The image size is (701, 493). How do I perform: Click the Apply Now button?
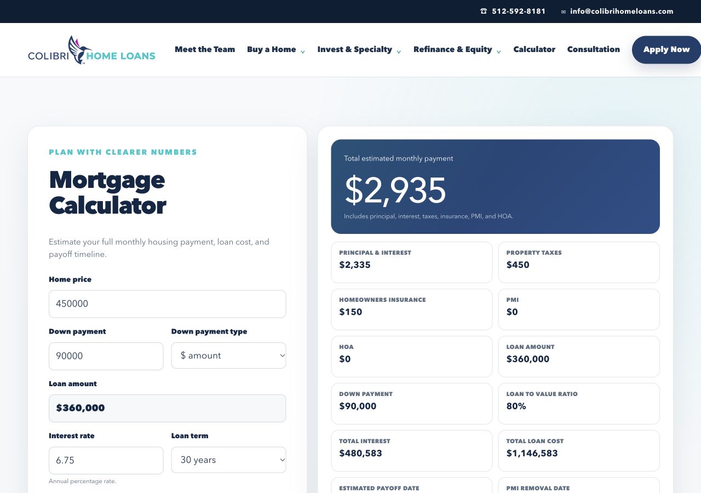click(x=666, y=50)
